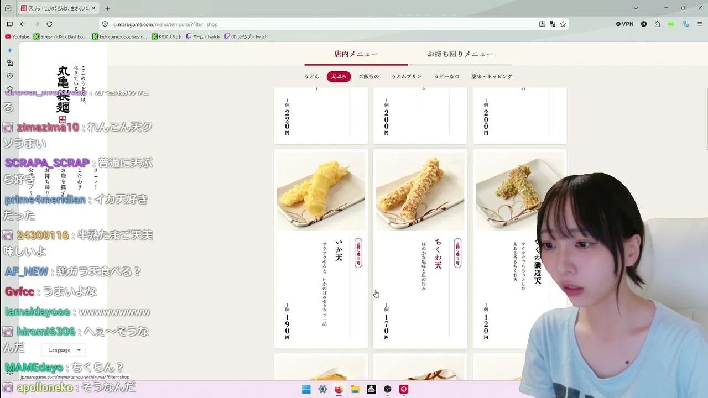The image size is (708, 398).
Task: Click the install/download page icon in address bar
Action: point(542,24)
